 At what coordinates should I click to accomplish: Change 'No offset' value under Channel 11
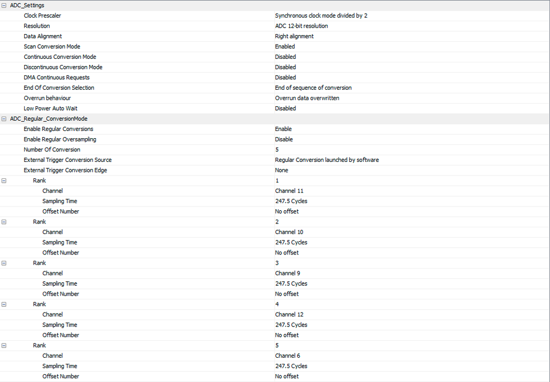coord(287,212)
